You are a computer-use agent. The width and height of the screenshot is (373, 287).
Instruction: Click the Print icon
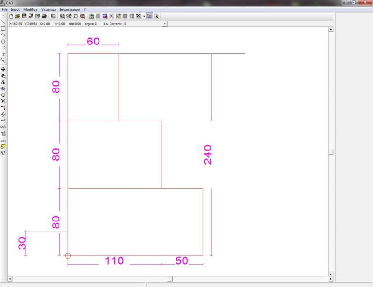click(x=44, y=16)
